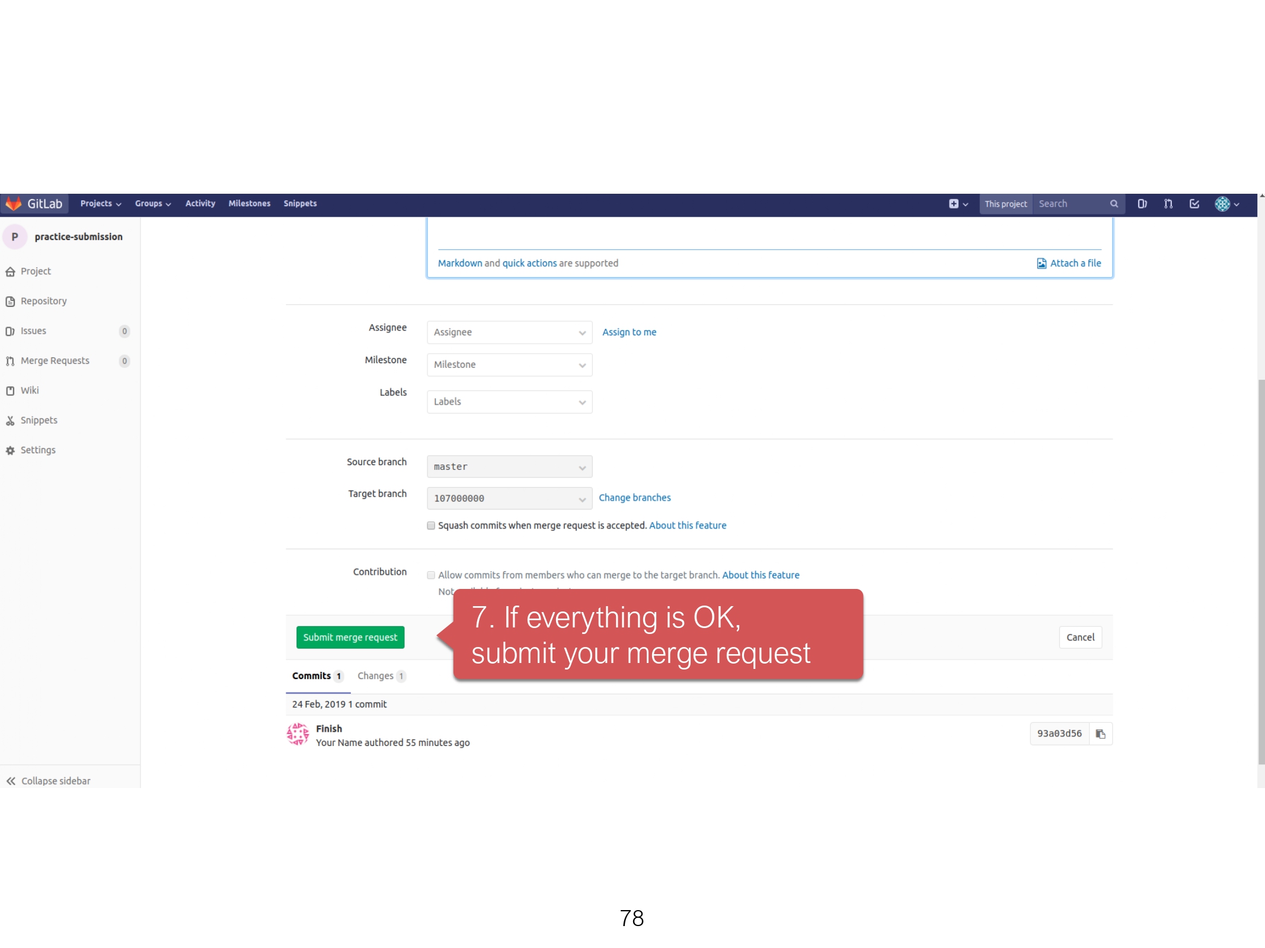
Task: Click the search magnifier icon
Action: pos(1114,204)
